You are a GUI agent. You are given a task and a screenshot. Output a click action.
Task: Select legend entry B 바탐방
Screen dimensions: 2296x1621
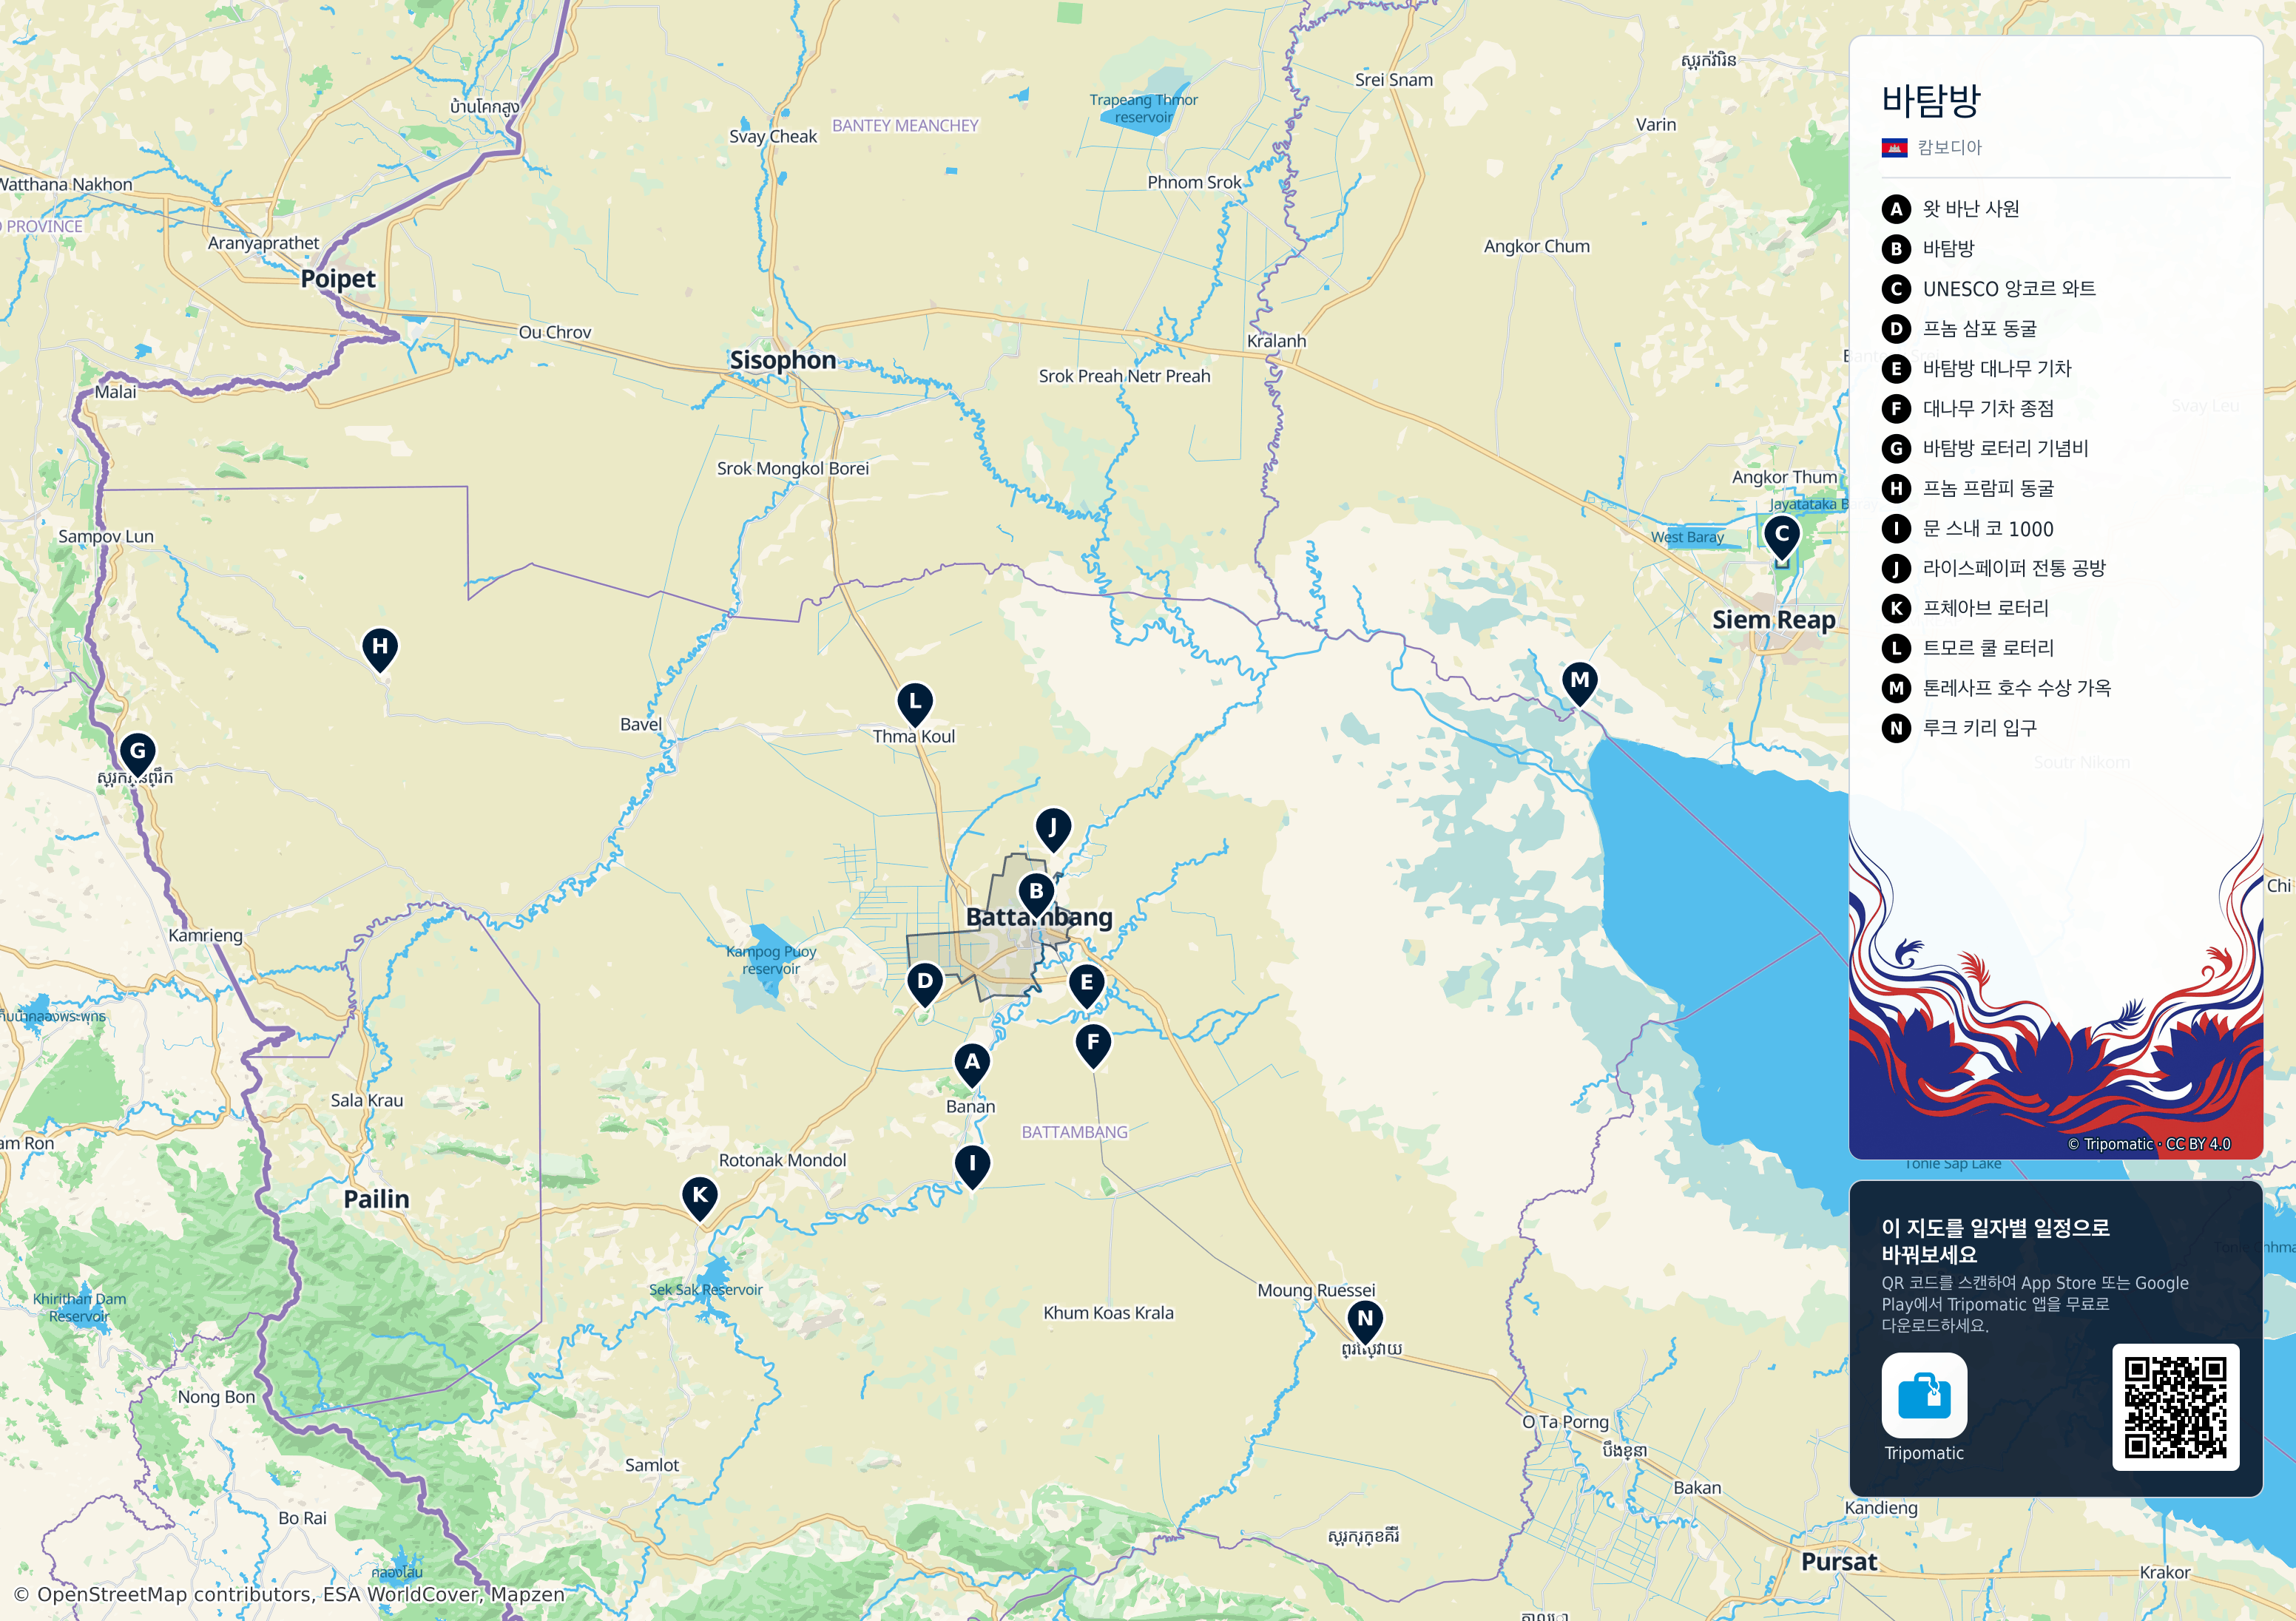click(1928, 249)
